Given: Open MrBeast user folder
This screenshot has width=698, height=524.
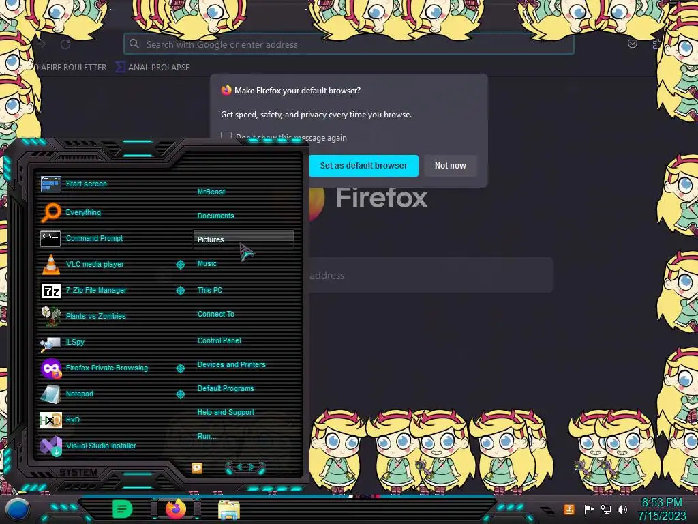Looking at the screenshot, I should [211, 192].
